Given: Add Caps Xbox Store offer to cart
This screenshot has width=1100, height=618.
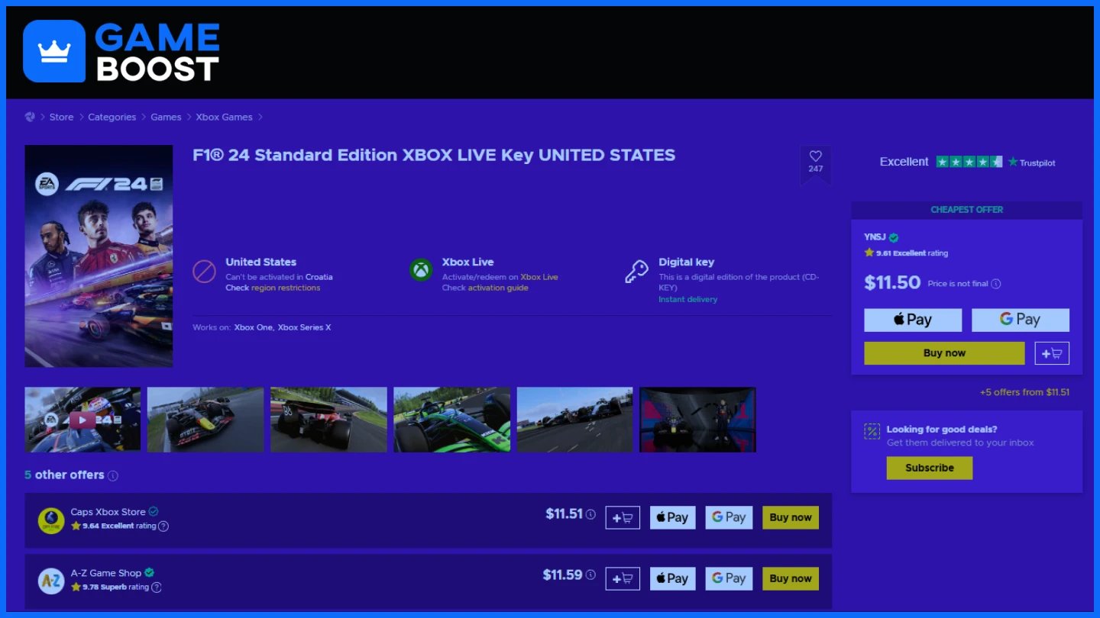Looking at the screenshot, I should click(623, 517).
